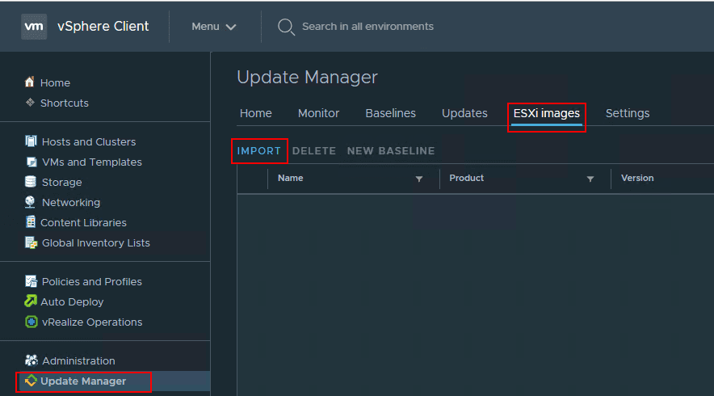The height and width of the screenshot is (396, 714).
Task: Open vRealize Operations in sidebar
Action: coord(92,322)
